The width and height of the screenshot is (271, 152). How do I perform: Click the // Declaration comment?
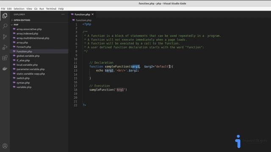click(101, 63)
